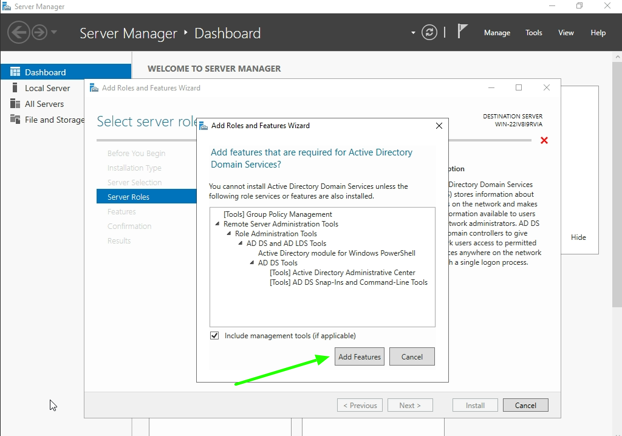This screenshot has width=622, height=436.
Task: Open the notifications flag icon
Action: coord(463,30)
